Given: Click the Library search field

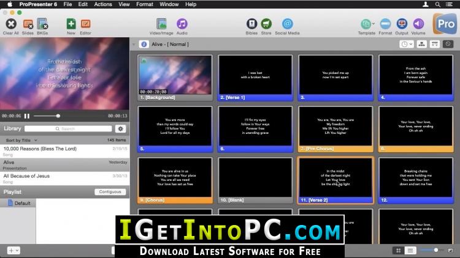Looking at the screenshot, I should pos(68,129).
